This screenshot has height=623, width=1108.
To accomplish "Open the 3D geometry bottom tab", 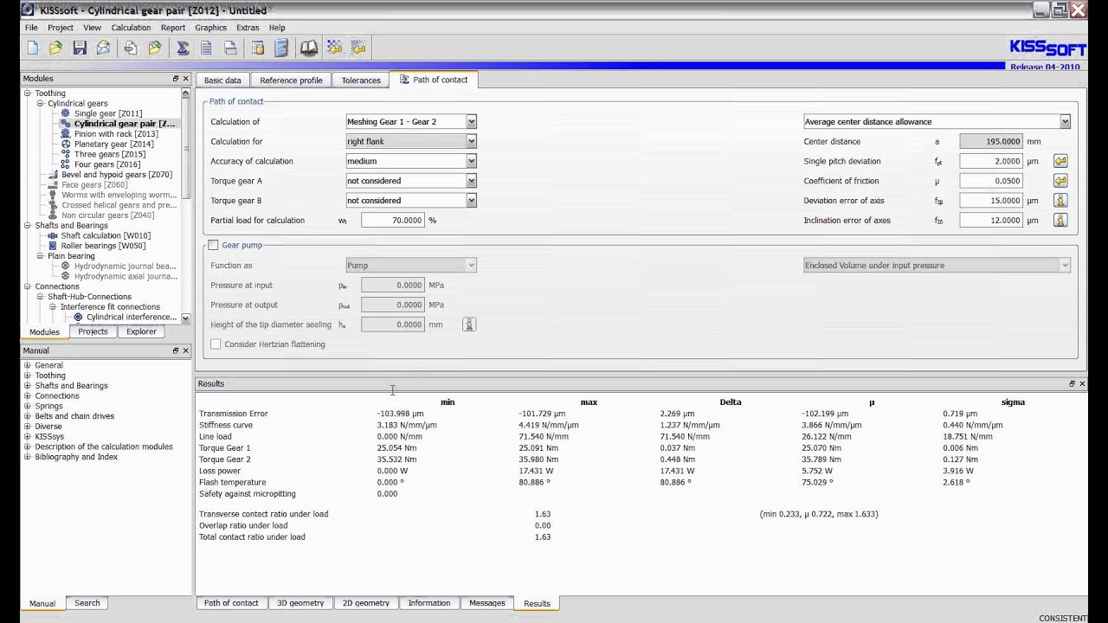I will (x=300, y=603).
